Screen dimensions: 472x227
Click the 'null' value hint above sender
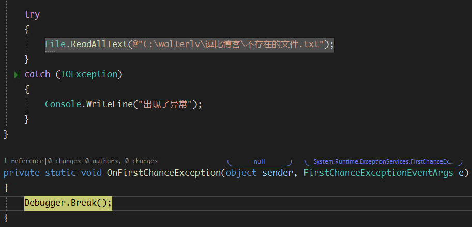point(259,162)
